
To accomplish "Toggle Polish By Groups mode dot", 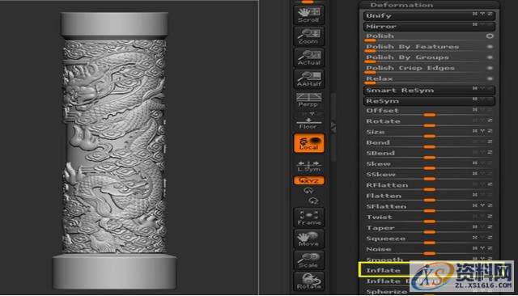I will pos(490,57).
